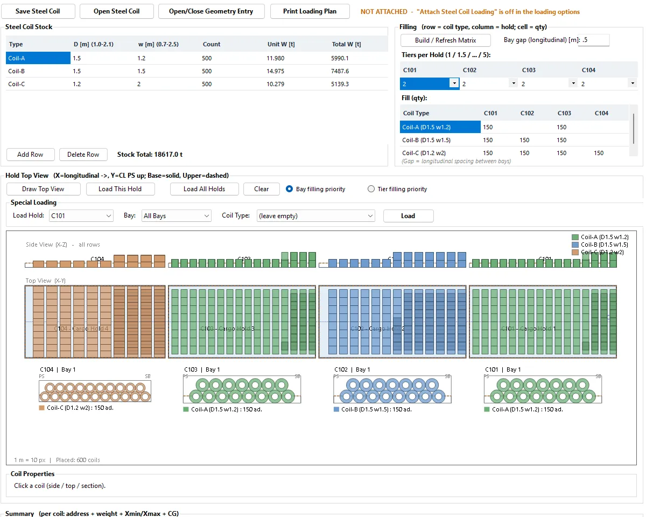Click C104 Bay 1 cross-section diagram

(x=95, y=391)
